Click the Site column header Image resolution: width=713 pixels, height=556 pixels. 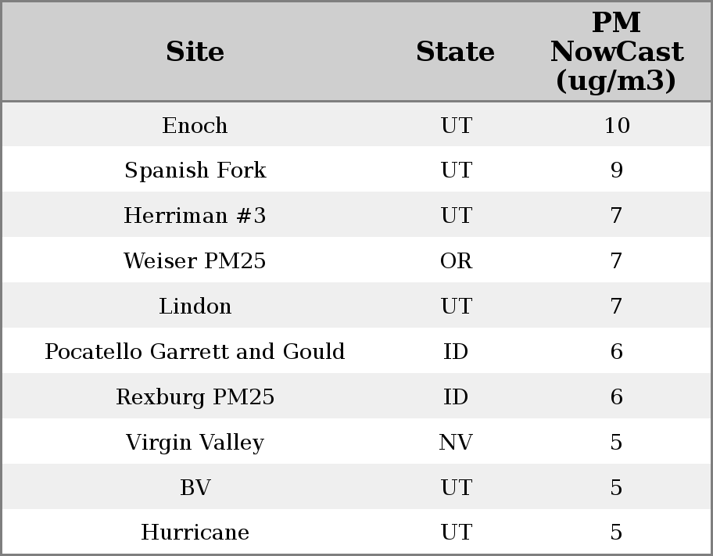(195, 52)
